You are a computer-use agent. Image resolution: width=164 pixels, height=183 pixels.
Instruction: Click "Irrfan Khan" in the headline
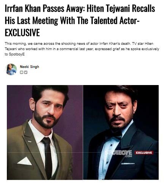pyautogui.click(x=23, y=9)
